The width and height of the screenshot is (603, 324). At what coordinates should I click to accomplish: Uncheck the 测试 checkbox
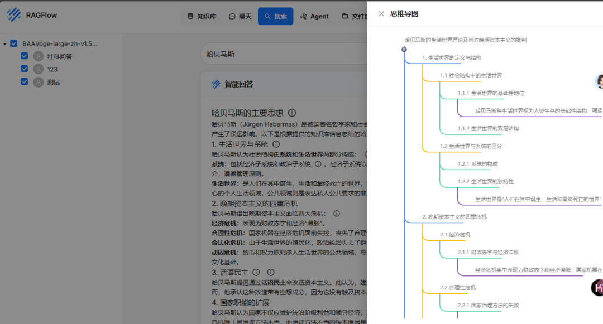[x=25, y=81]
